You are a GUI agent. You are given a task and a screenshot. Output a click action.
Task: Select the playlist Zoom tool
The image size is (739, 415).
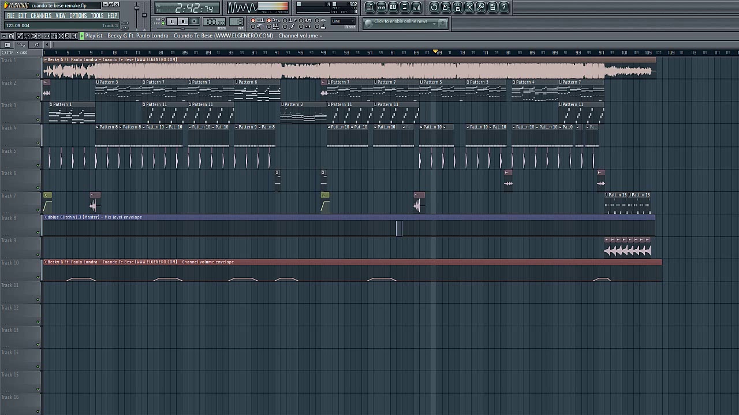click(68, 36)
